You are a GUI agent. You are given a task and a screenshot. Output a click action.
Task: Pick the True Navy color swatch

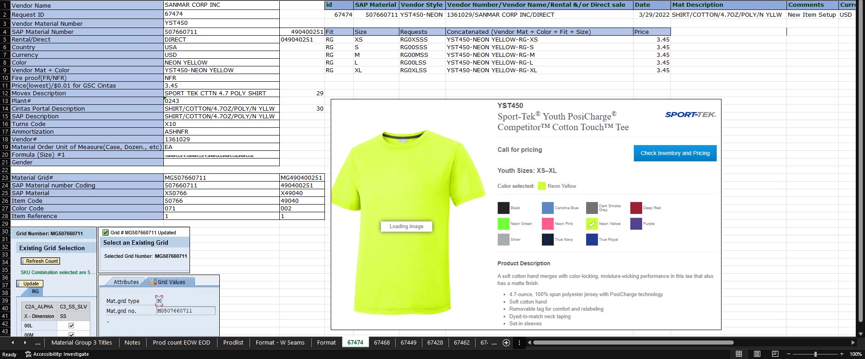pos(547,239)
